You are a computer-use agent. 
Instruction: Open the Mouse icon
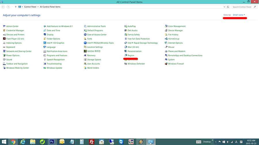point(166,47)
